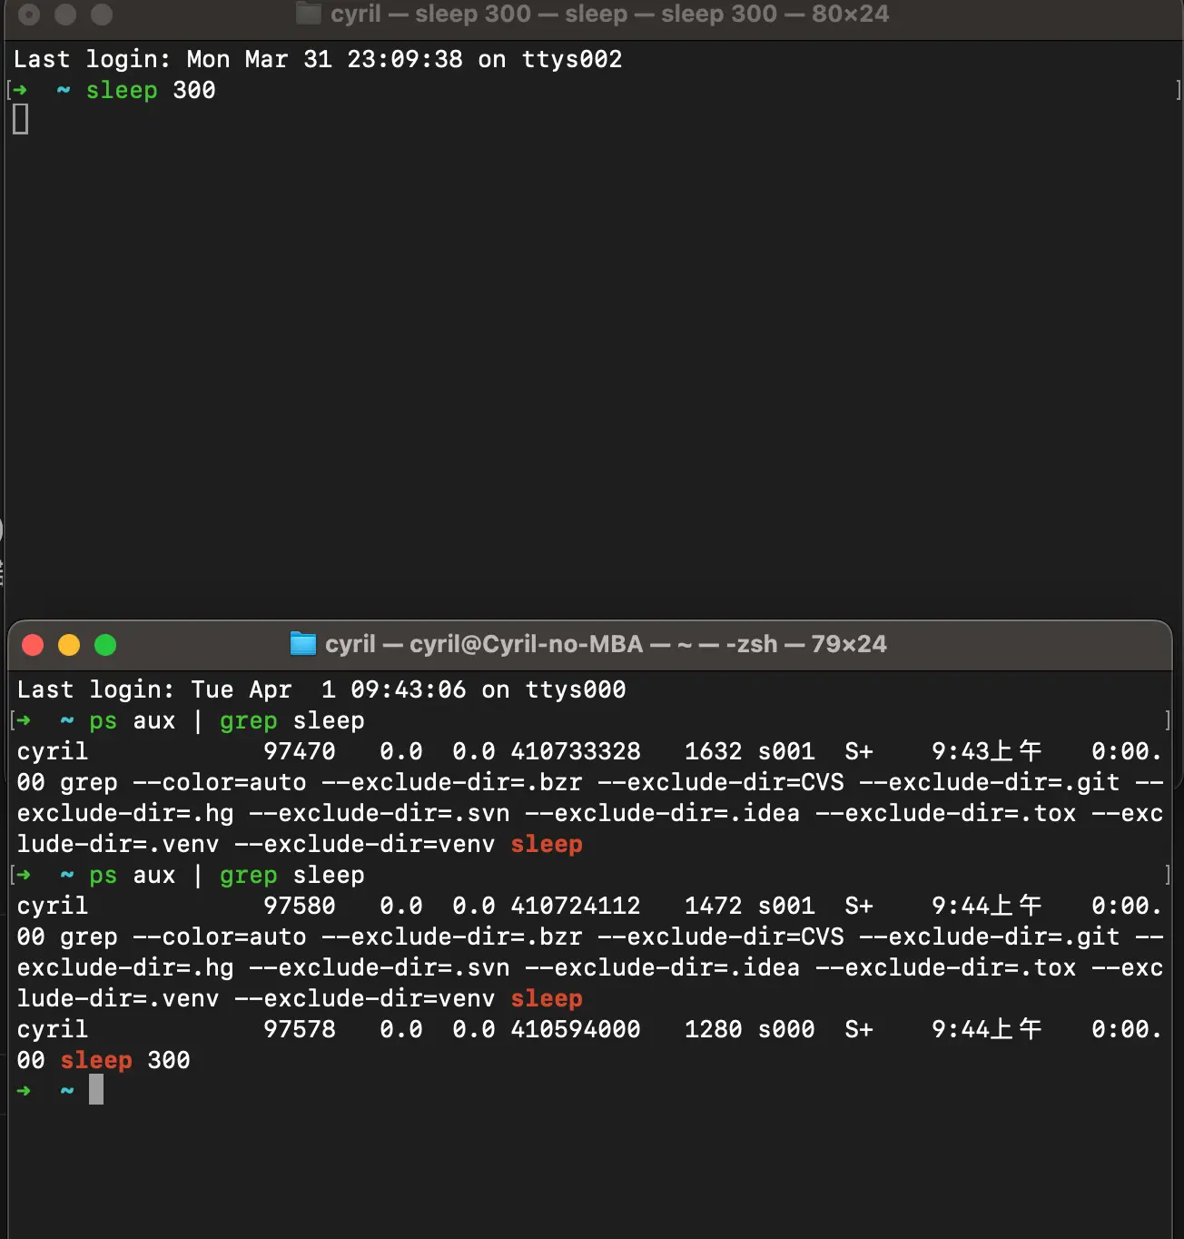Click terminal s000 entry in the ps output

click(785, 1029)
